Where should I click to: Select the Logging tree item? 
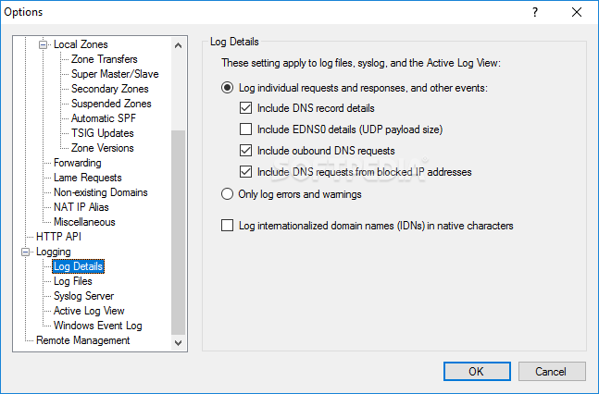click(54, 252)
